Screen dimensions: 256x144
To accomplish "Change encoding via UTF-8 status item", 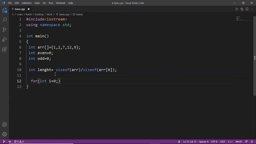I will point(214,142).
